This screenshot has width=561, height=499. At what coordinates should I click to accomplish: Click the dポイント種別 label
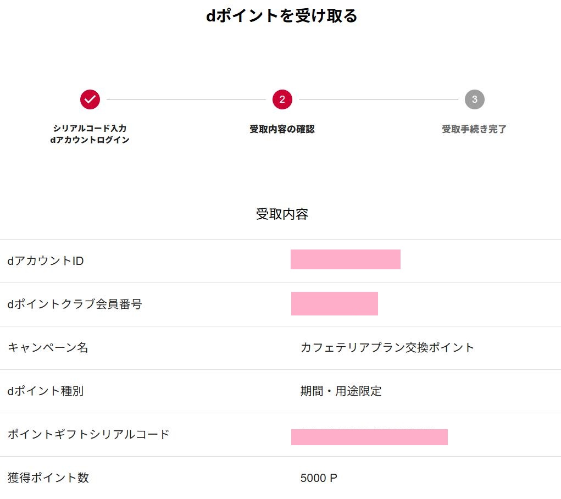pyautogui.click(x=46, y=391)
